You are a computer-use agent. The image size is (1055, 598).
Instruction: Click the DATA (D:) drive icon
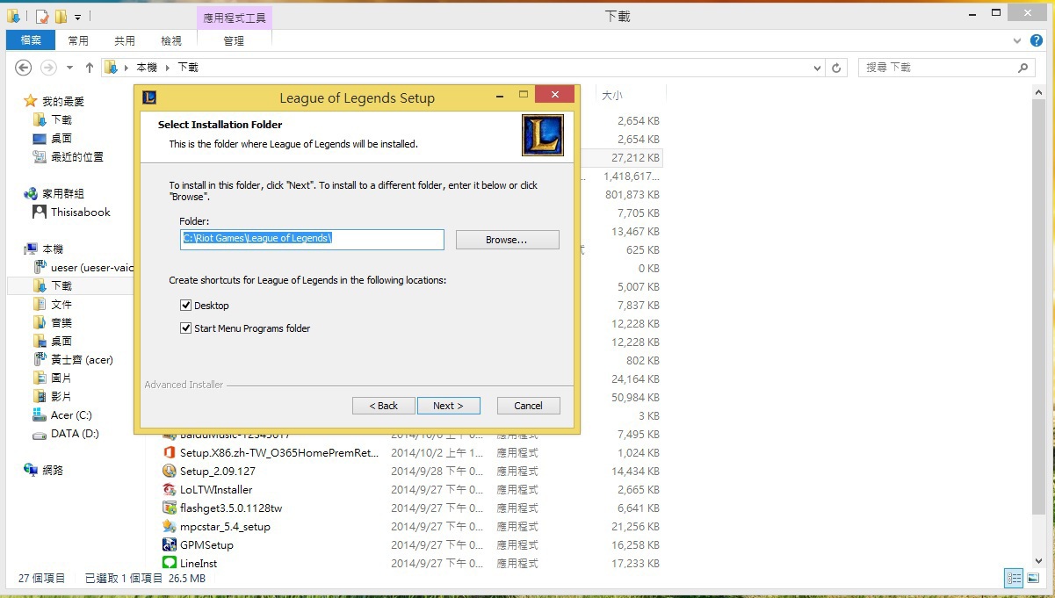tap(40, 434)
